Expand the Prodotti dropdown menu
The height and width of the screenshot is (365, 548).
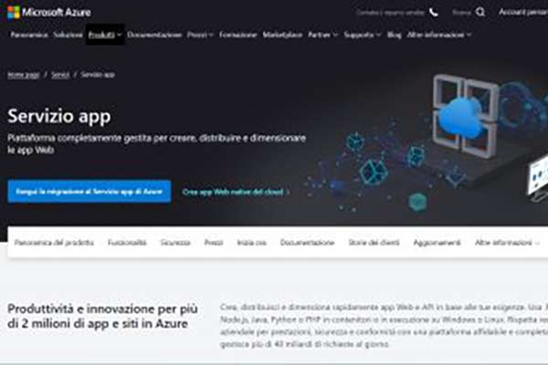105,35
